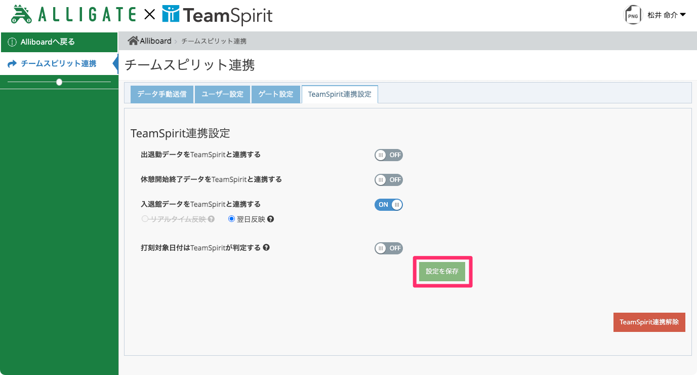Screen dimensions: 697x375
Task: Select the TeamSpirit連携設定 tab
Action: click(340, 94)
